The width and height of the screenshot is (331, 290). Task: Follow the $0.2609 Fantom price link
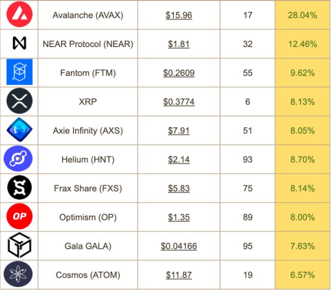[x=179, y=73]
